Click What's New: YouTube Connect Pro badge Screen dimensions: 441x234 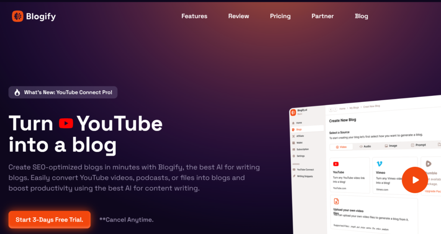63,92
